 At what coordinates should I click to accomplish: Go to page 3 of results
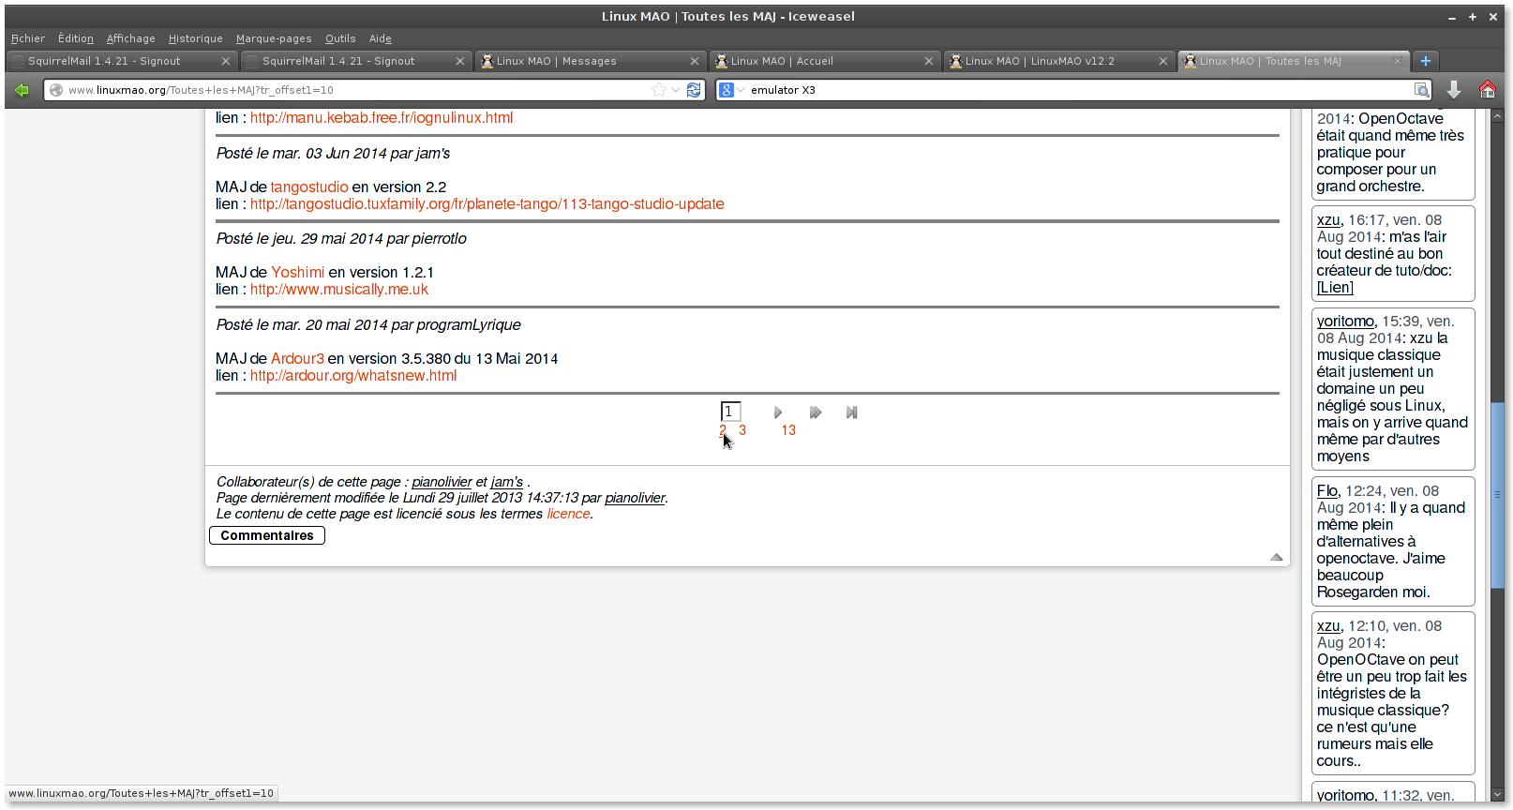(x=742, y=430)
